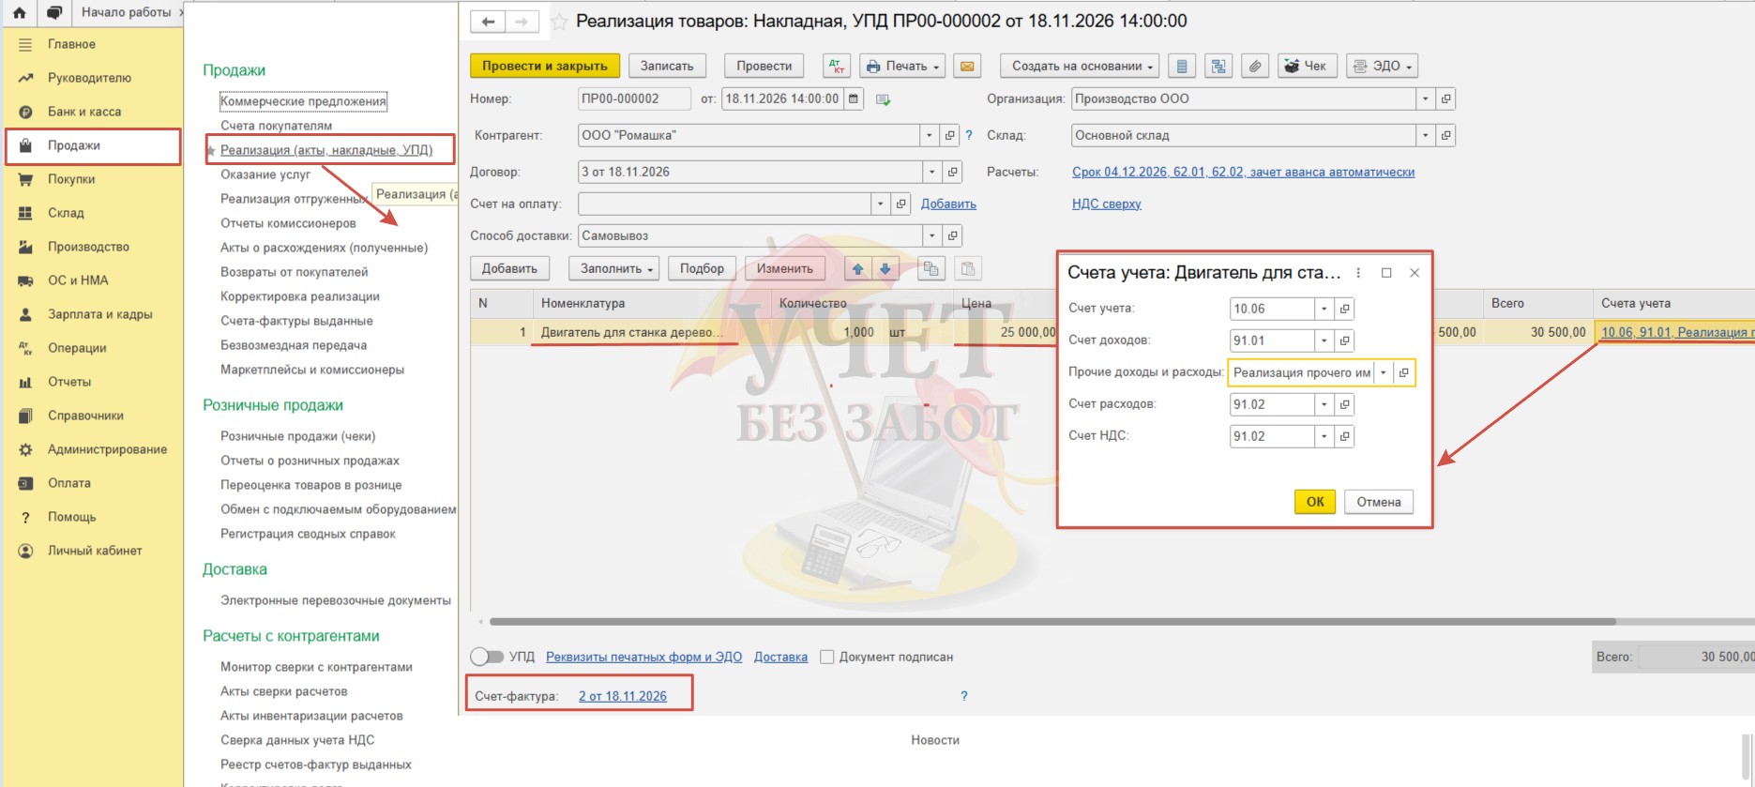Open Контрагент record with open-form icon
Image resolution: width=1755 pixels, height=787 pixels.
[x=950, y=135]
